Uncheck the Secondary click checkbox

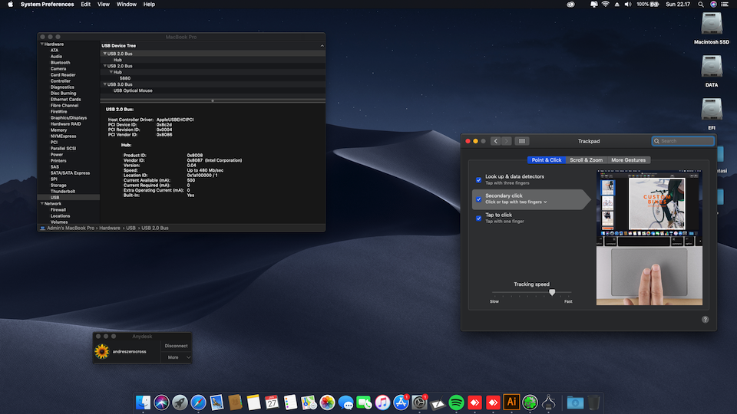tap(478, 199)
